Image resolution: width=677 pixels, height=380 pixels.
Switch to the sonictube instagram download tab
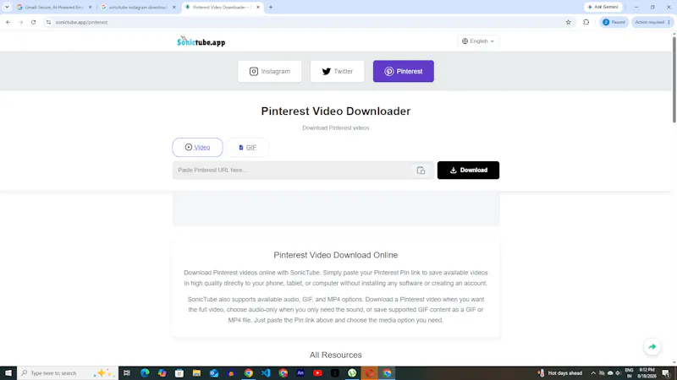(x=138, y=8)
